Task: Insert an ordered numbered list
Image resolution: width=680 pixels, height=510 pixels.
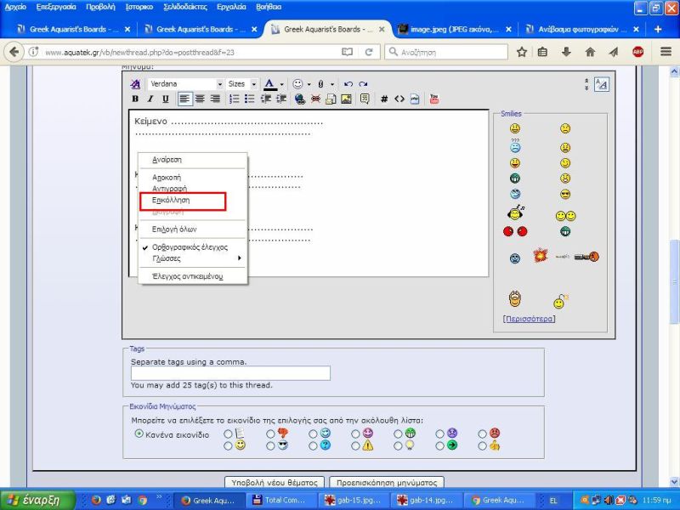Action: (x=234, y=99)
